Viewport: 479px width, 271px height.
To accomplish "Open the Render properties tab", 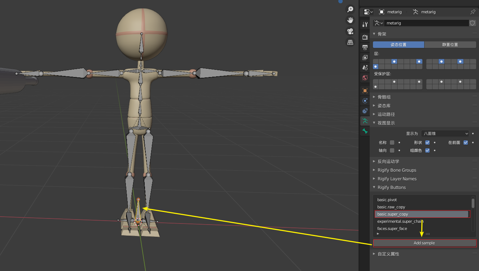I will tap(365, 37).
